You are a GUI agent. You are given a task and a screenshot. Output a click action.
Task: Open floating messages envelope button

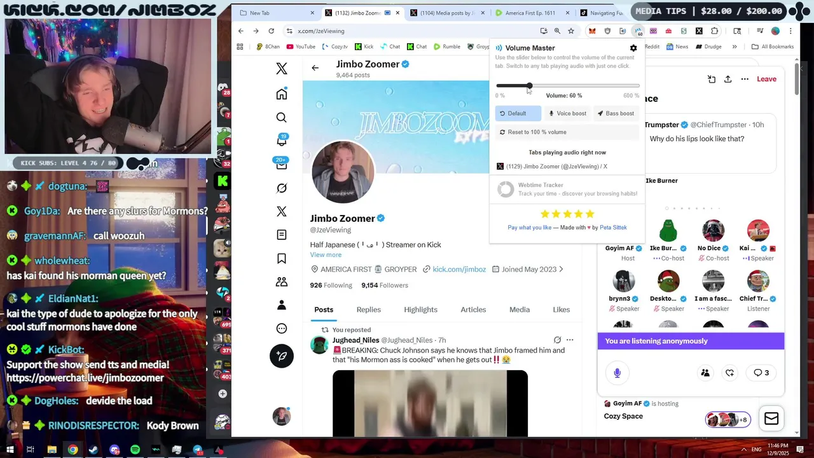tap(771, 419)
